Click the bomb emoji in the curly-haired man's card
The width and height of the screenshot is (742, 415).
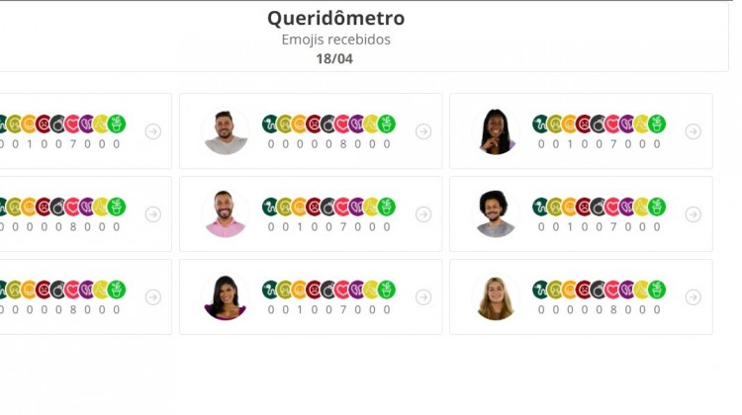tap(599, 207)
